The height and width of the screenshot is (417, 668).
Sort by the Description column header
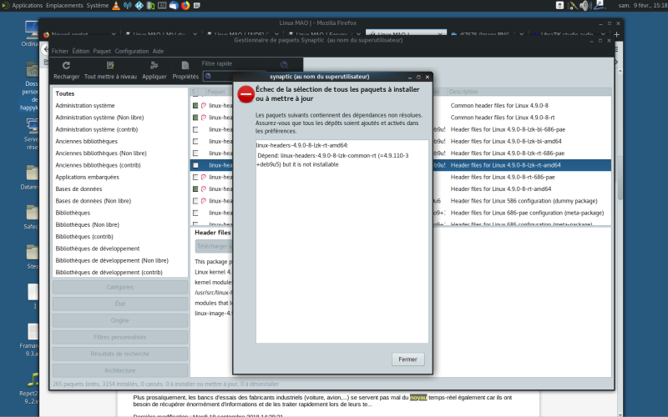[529, 92]
